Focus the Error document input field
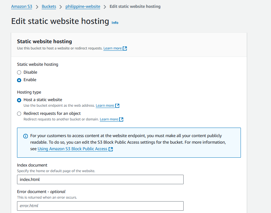Viewport: 271px width, 213px height. click(x=100, y=206)
